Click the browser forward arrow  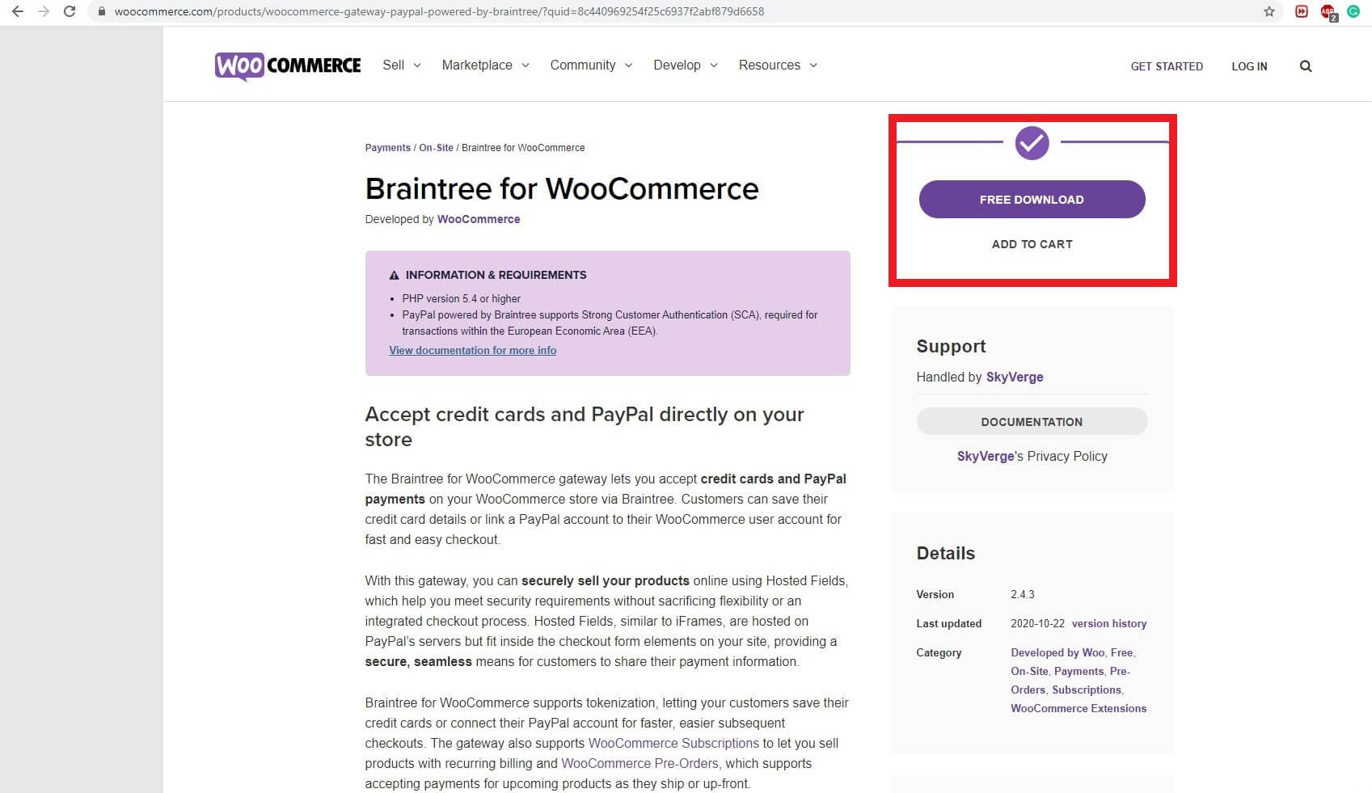[x=44, y=11]
